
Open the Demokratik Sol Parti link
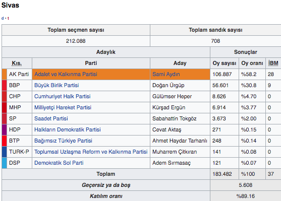coord(59,163)
